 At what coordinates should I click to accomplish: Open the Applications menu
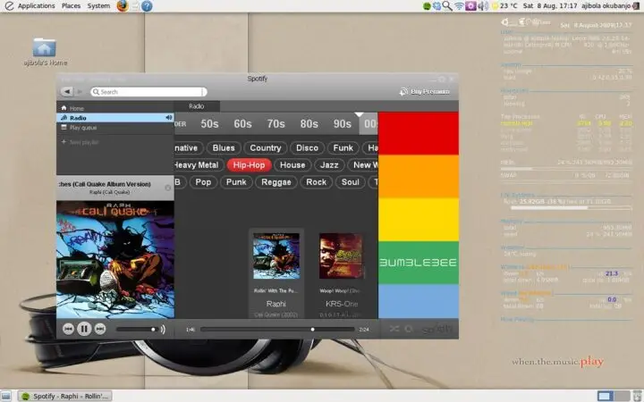tap(36, 5)
